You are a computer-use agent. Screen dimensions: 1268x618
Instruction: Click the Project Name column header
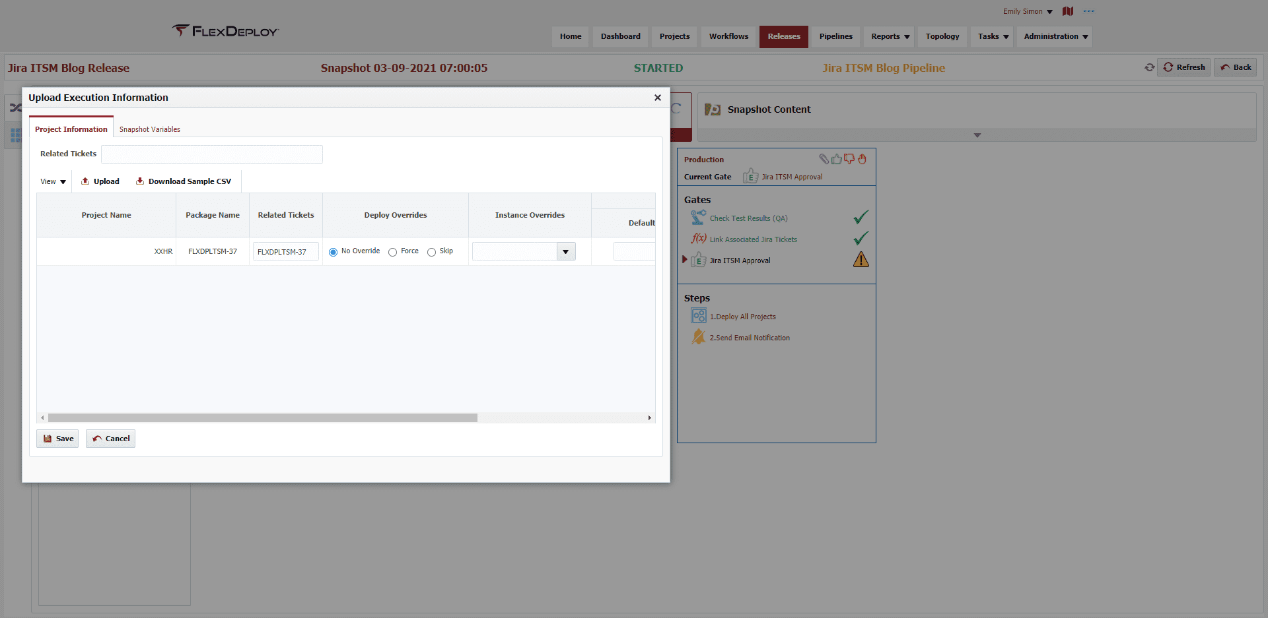coord(106,215)
